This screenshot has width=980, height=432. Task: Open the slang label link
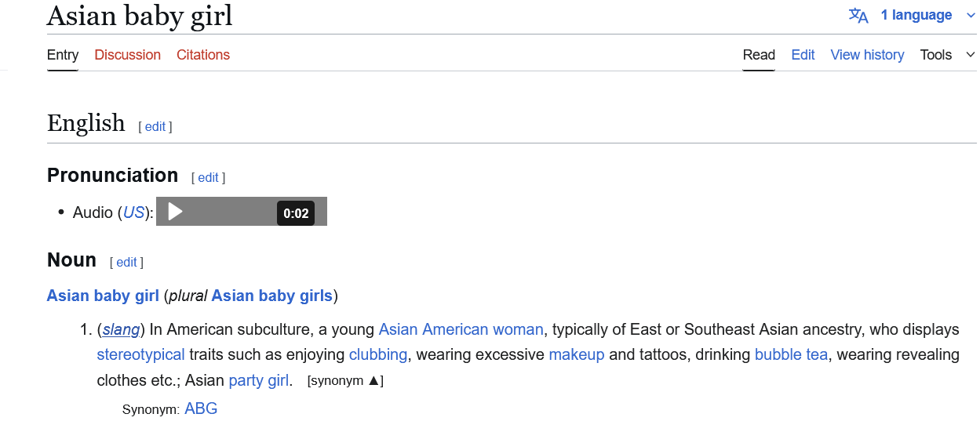tap(121, 329)
